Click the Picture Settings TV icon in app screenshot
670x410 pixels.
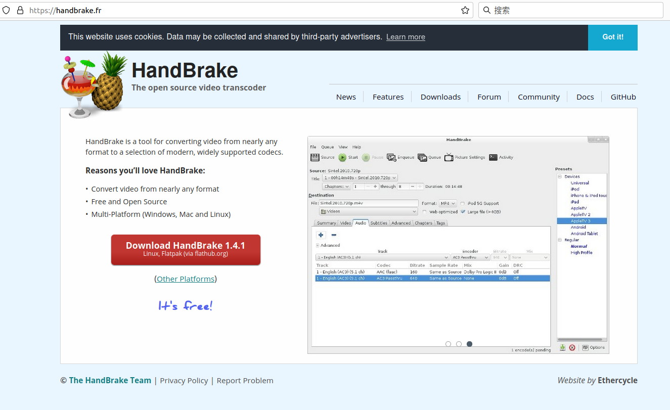coord(449,157)
